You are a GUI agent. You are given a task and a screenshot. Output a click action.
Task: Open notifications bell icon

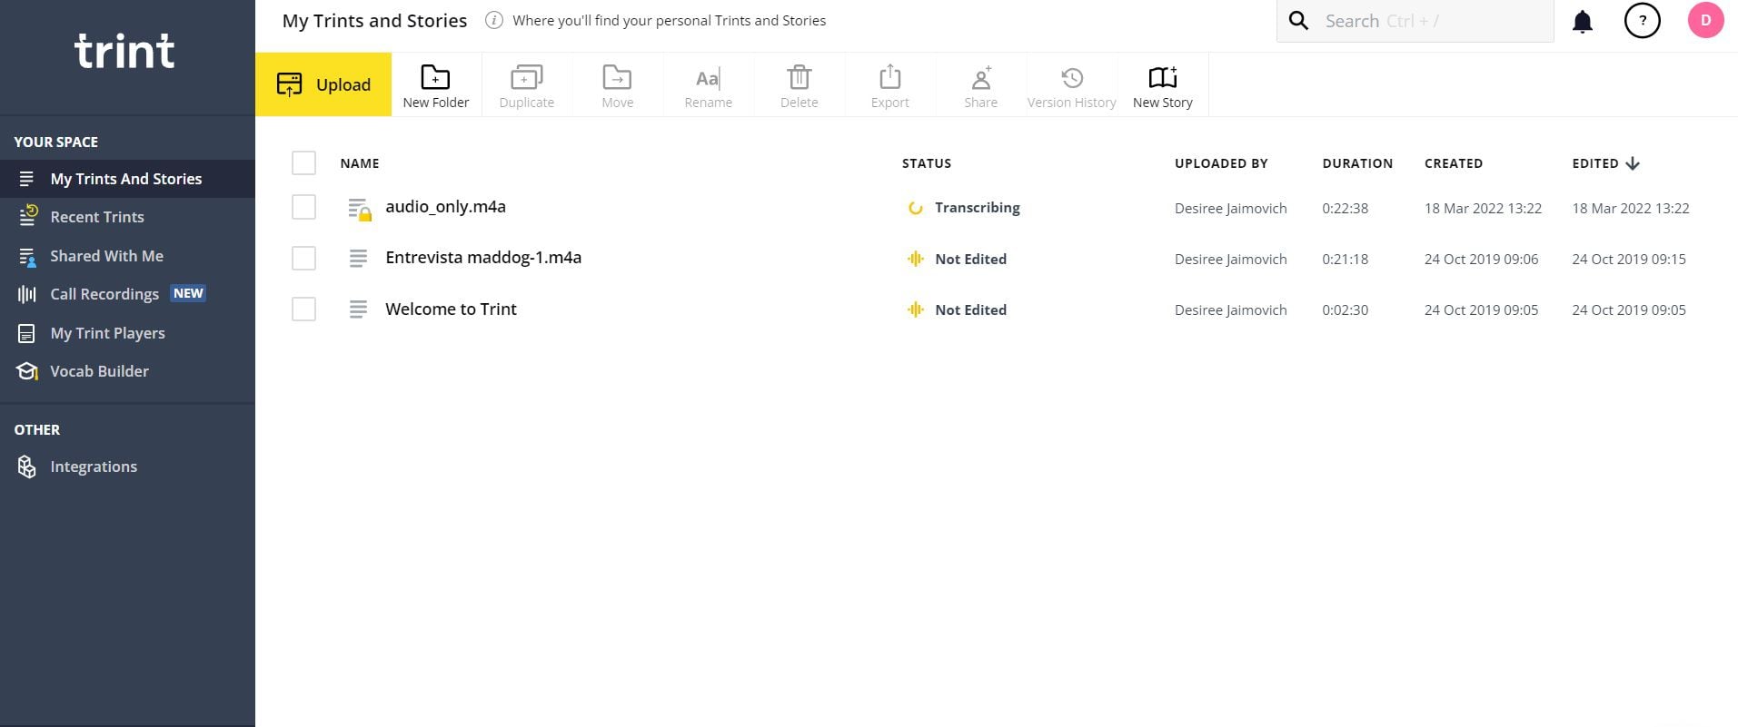[x=1582, y=22]
